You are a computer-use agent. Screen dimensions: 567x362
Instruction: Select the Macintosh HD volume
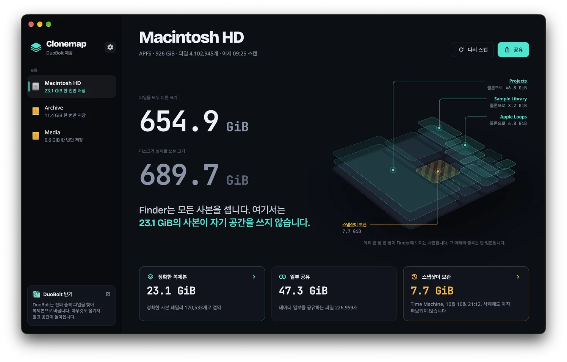click(72, 86)
